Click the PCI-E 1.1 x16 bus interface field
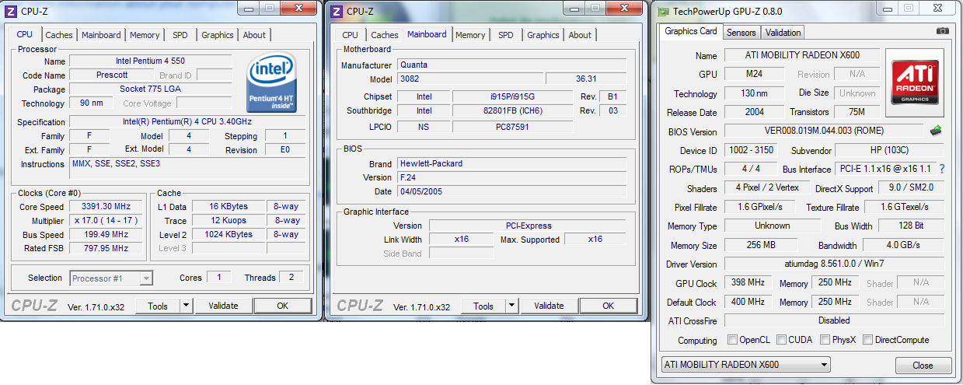 886,169
